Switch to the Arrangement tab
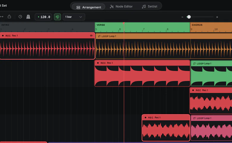This screenshot has width=232, height=143. (88, 7)
